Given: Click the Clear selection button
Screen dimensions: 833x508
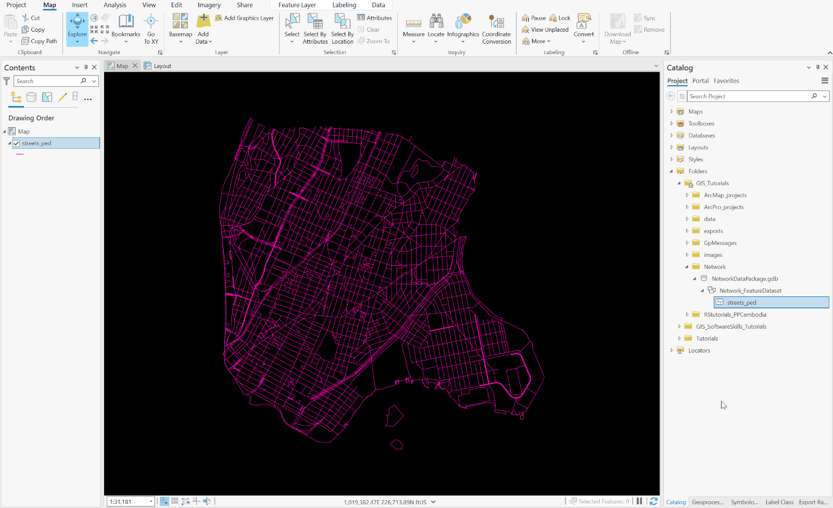Looking at the screenshot, I should (x=370, y=29).
